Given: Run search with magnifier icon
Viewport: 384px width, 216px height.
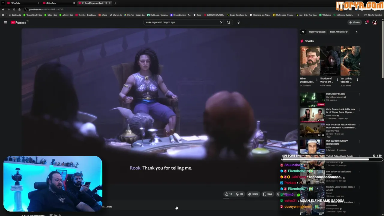Looking at the screenshot, I should tap(228, 22).
